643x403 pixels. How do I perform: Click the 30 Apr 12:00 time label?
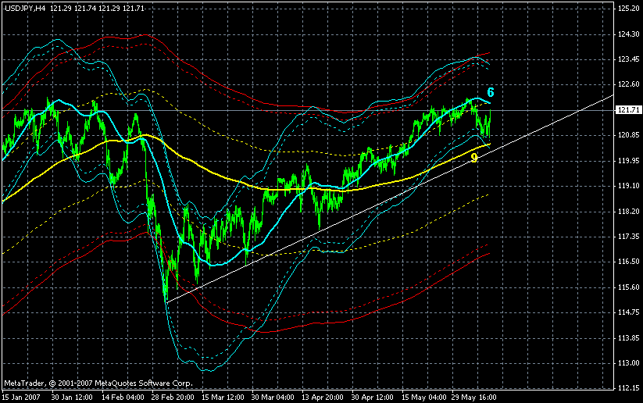373,398
